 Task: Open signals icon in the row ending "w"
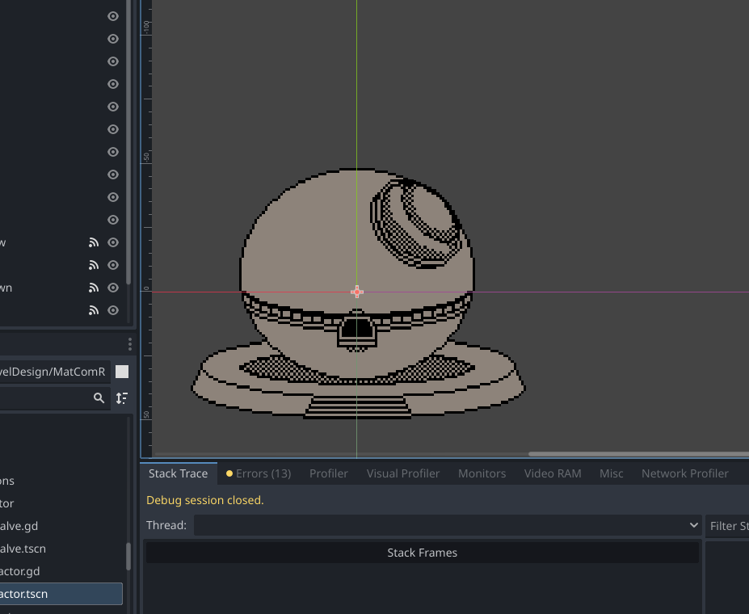(94, 242)
